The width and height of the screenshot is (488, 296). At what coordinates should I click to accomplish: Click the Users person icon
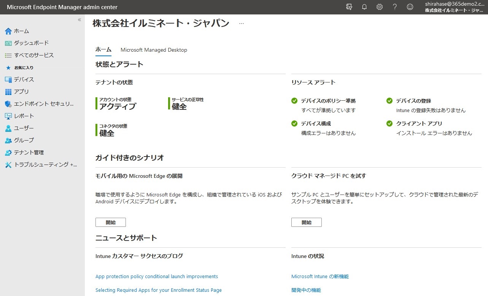pos(8,128)
